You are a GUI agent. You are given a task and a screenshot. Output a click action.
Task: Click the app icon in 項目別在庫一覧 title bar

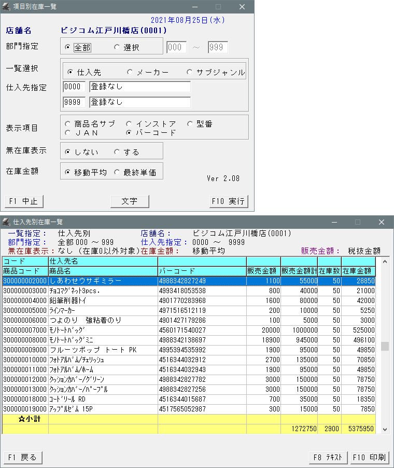tap(6, 7)
